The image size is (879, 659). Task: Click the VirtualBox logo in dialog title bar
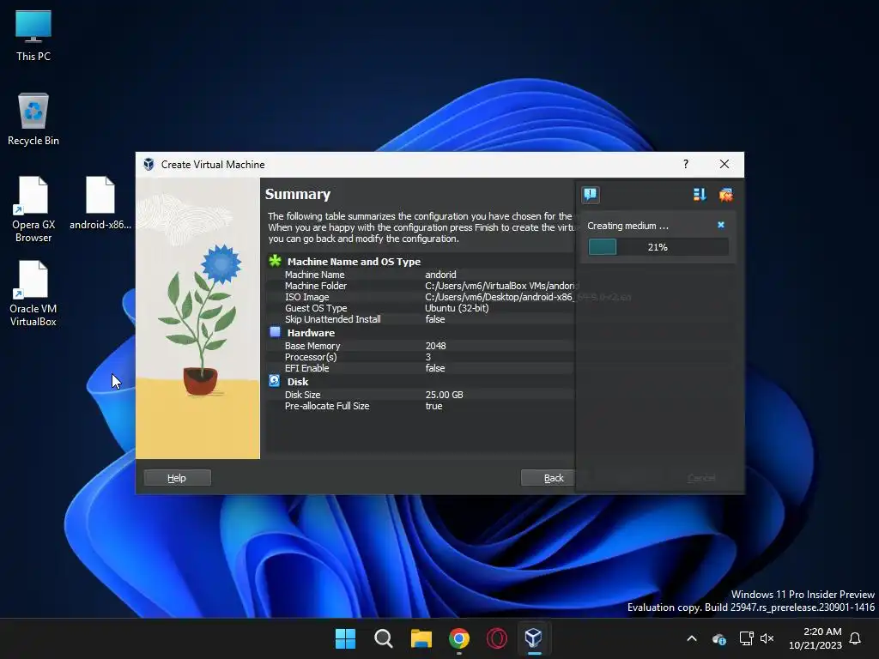pos(149,164)
